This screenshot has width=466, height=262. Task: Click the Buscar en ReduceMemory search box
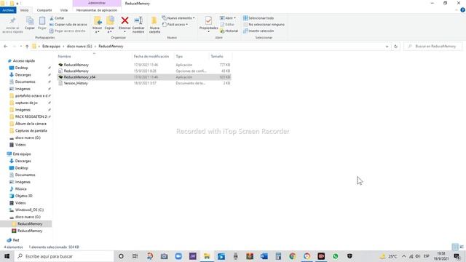tap(433, 47)
